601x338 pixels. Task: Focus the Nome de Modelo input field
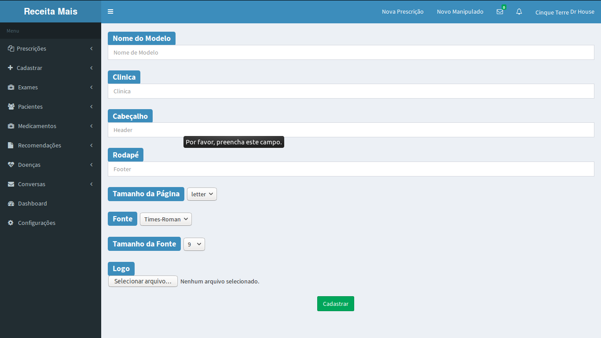coord(351,52)
